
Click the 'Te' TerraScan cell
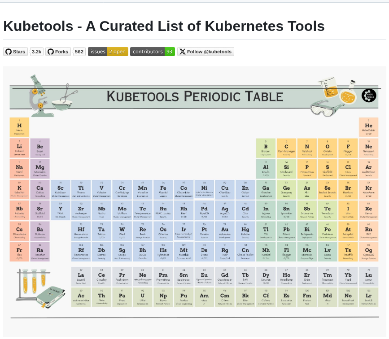[328, 210]
